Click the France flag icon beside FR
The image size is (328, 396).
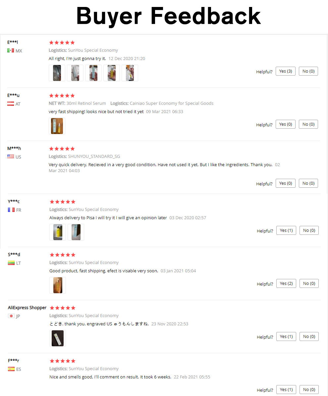[11, 210]
